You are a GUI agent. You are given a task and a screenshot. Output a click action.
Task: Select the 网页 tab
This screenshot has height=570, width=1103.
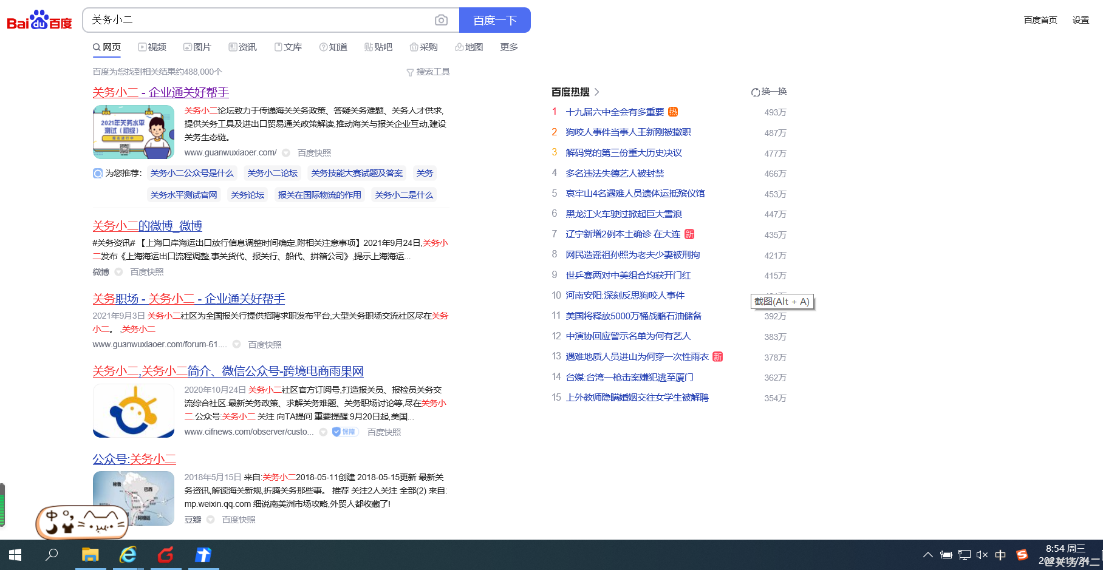[107, 47]
